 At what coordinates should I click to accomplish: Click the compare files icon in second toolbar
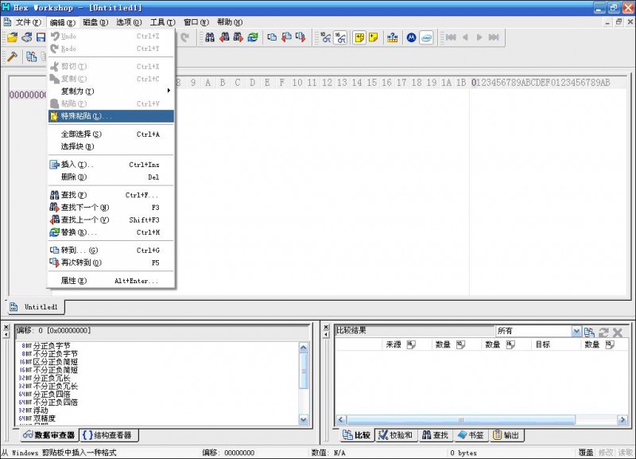31,56
